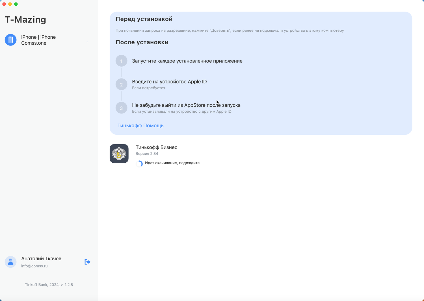424x301 pixels.
Task: Click the step 3 circle marker
Action: tap(121, 108)
